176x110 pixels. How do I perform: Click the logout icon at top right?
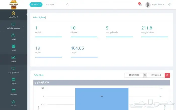pos(169,5)
